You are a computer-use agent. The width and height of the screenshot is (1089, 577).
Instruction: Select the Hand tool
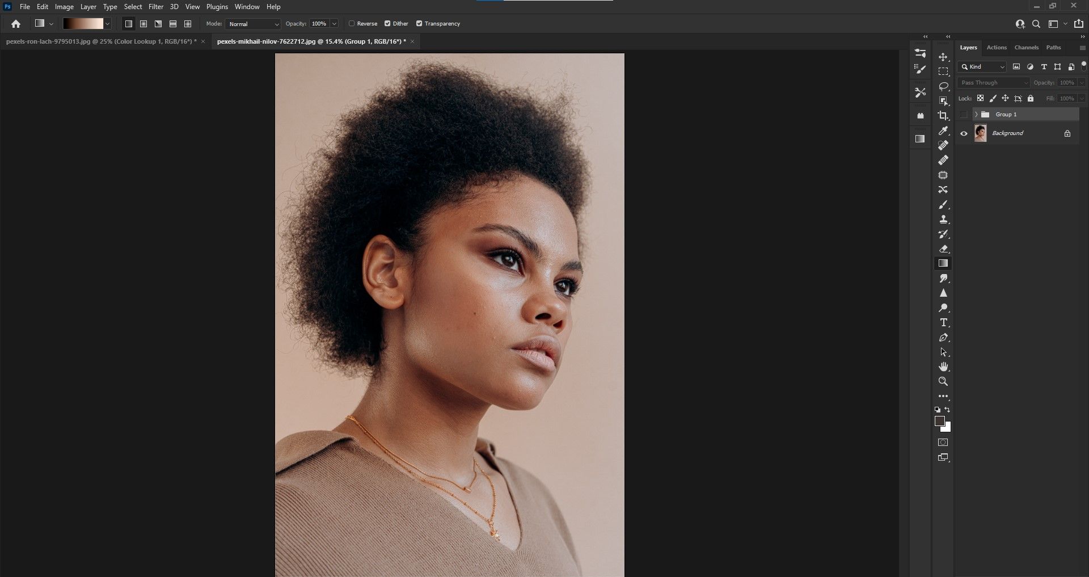pyautogui.click(x=943, y=367)
